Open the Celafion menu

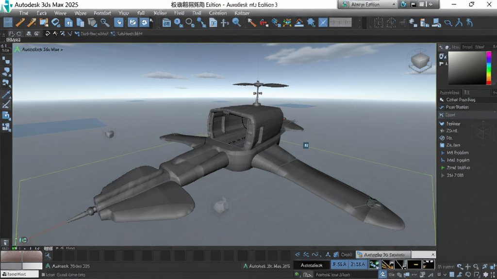click(217, 13)
